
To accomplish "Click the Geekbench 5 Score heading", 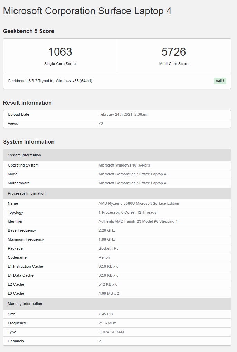I will pyautogui.click(x=29, y=31).
